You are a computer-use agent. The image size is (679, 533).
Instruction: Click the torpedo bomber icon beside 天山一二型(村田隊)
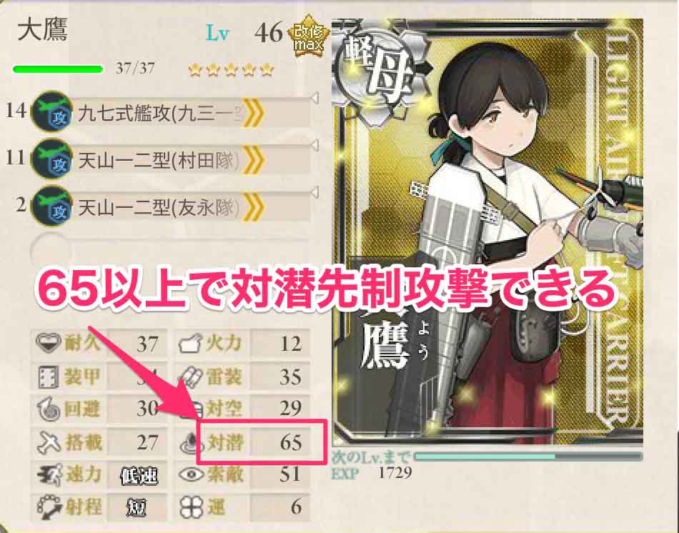tap(52, 159)
